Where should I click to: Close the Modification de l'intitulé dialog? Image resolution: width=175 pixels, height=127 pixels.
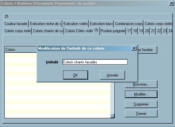coord(134,48)
